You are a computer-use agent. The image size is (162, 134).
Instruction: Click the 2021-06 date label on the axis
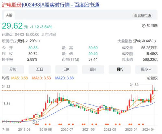coord(88,129)
